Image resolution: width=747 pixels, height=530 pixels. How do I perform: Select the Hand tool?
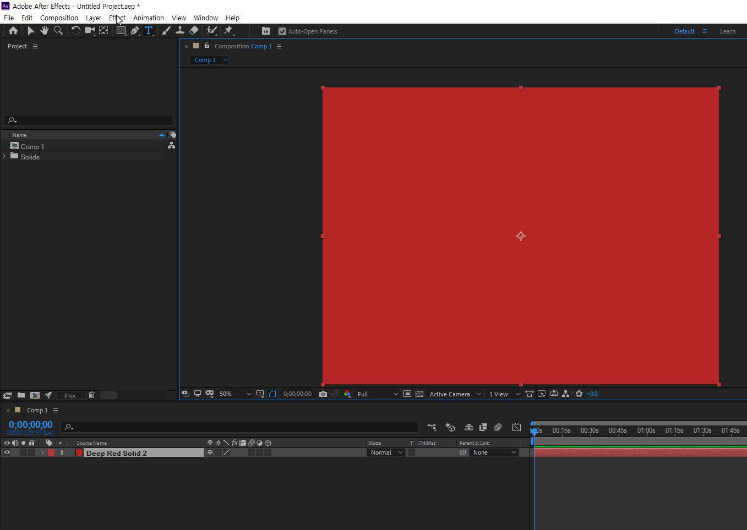coord(45,31)
